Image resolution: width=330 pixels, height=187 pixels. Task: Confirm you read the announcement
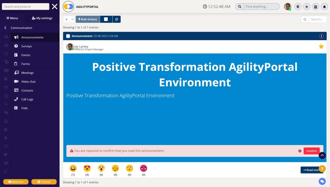(311, 151)
